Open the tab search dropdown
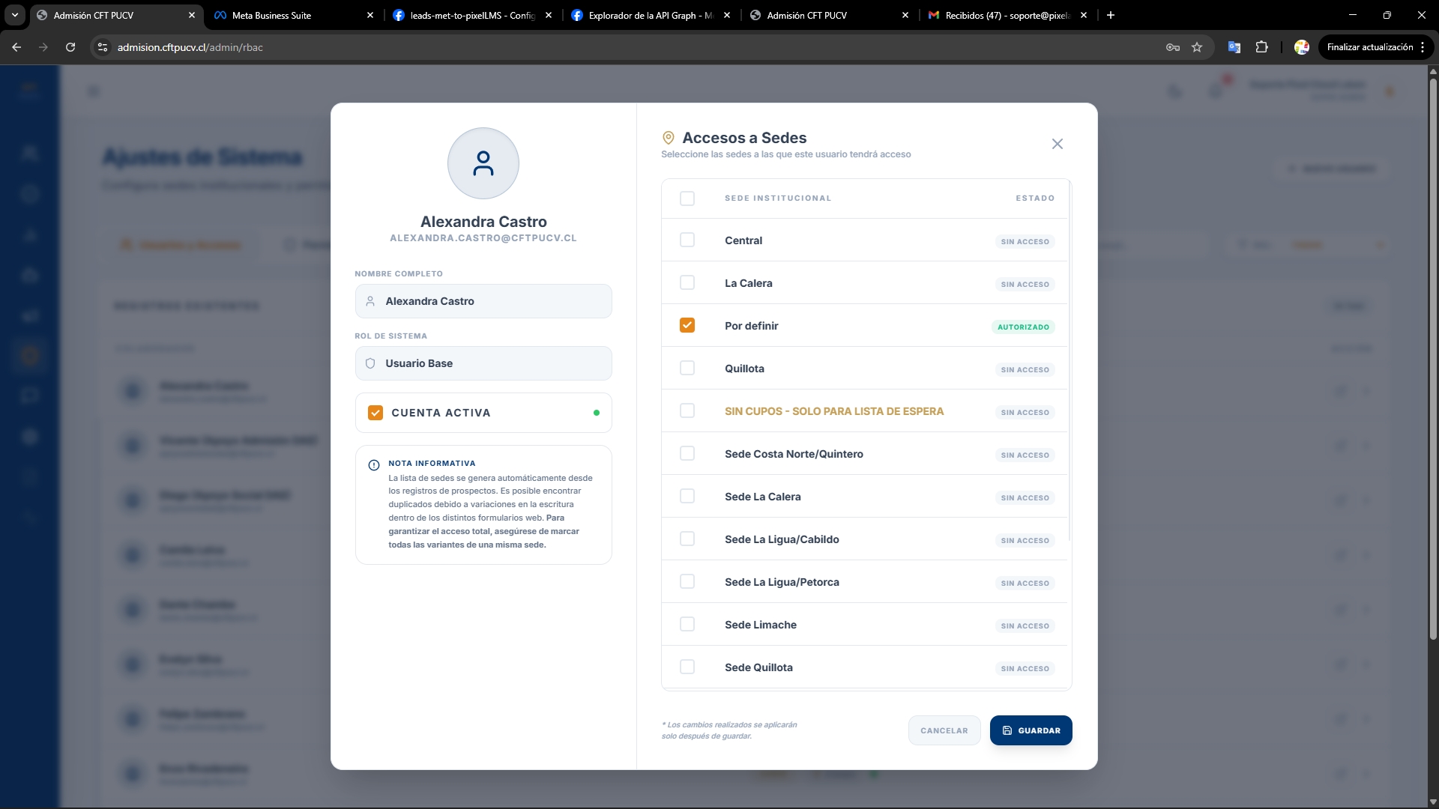This screenshot has height=809, width=1439. (15, 15)
